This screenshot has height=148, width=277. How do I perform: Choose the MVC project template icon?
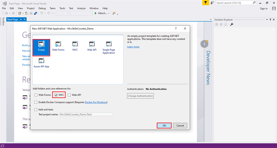75,46
